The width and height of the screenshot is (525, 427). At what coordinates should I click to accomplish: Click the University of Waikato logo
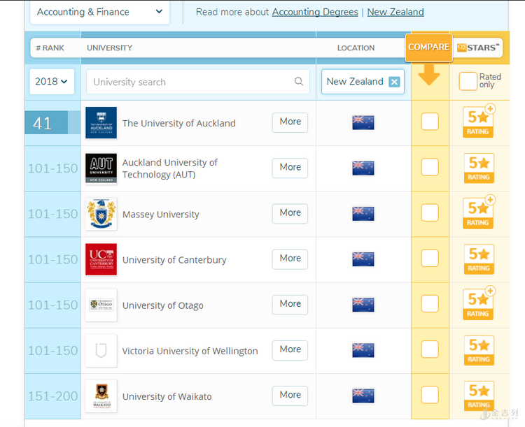(x=101, y=396)
